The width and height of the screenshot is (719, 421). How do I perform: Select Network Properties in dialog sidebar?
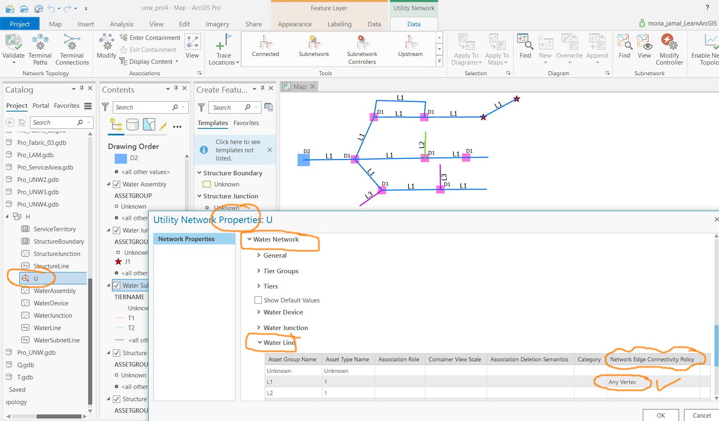(194, 239)
